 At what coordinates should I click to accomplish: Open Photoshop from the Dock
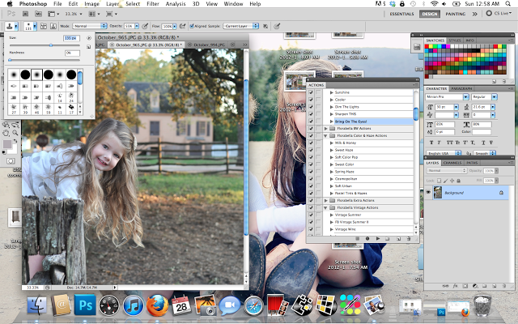[x=85, y=305]
